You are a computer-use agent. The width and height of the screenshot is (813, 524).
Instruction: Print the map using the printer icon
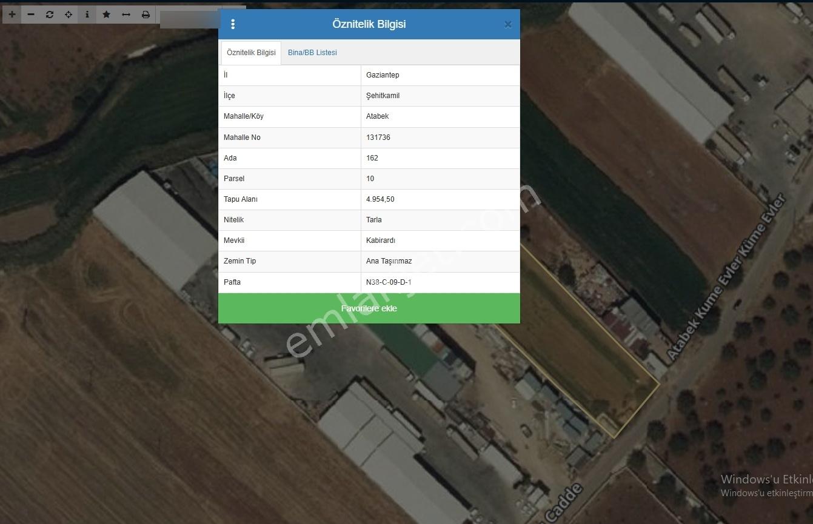[x=146, y=15]
